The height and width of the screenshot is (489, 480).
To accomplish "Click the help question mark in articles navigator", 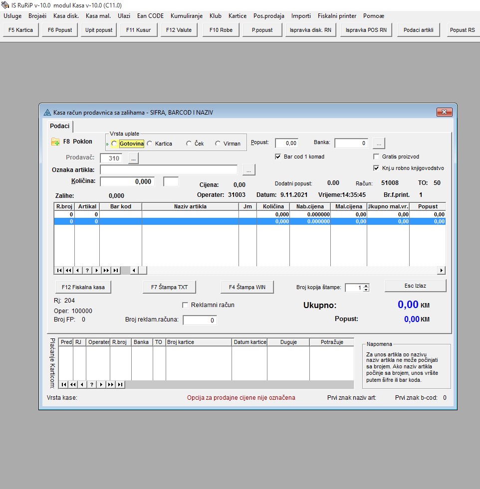I will pos(87,270).
